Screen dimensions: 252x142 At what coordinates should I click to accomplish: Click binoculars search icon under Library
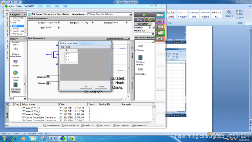pyautogui.click(x=11, y=98)
